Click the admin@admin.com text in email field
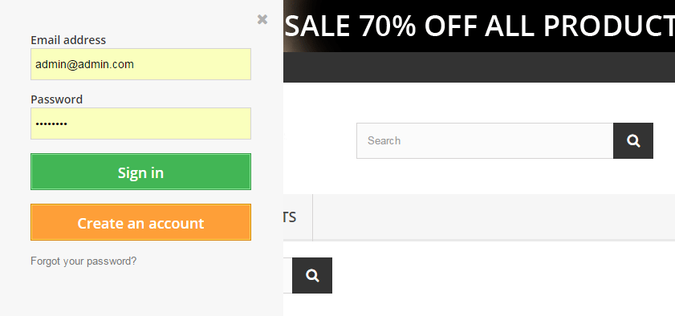This screenshot has height=316, width=675. (84, 64)
